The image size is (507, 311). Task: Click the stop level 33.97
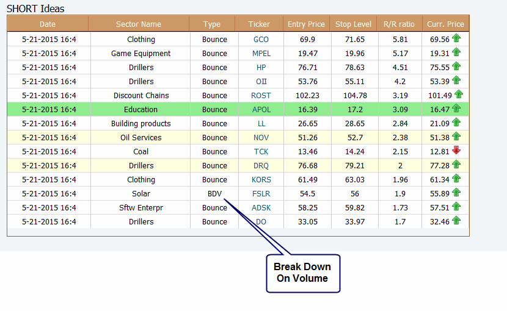[355, 222]
